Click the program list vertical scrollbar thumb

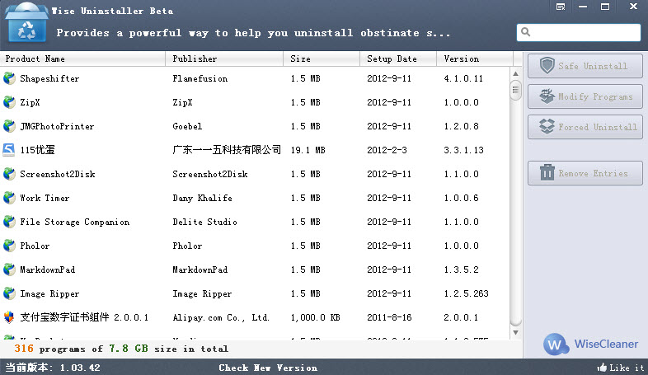point(515,90)
